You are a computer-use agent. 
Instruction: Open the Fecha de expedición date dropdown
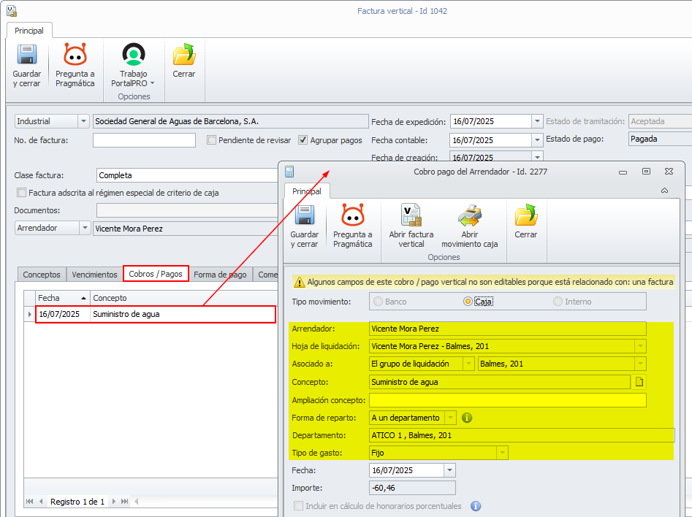click(x=538, y=121)
